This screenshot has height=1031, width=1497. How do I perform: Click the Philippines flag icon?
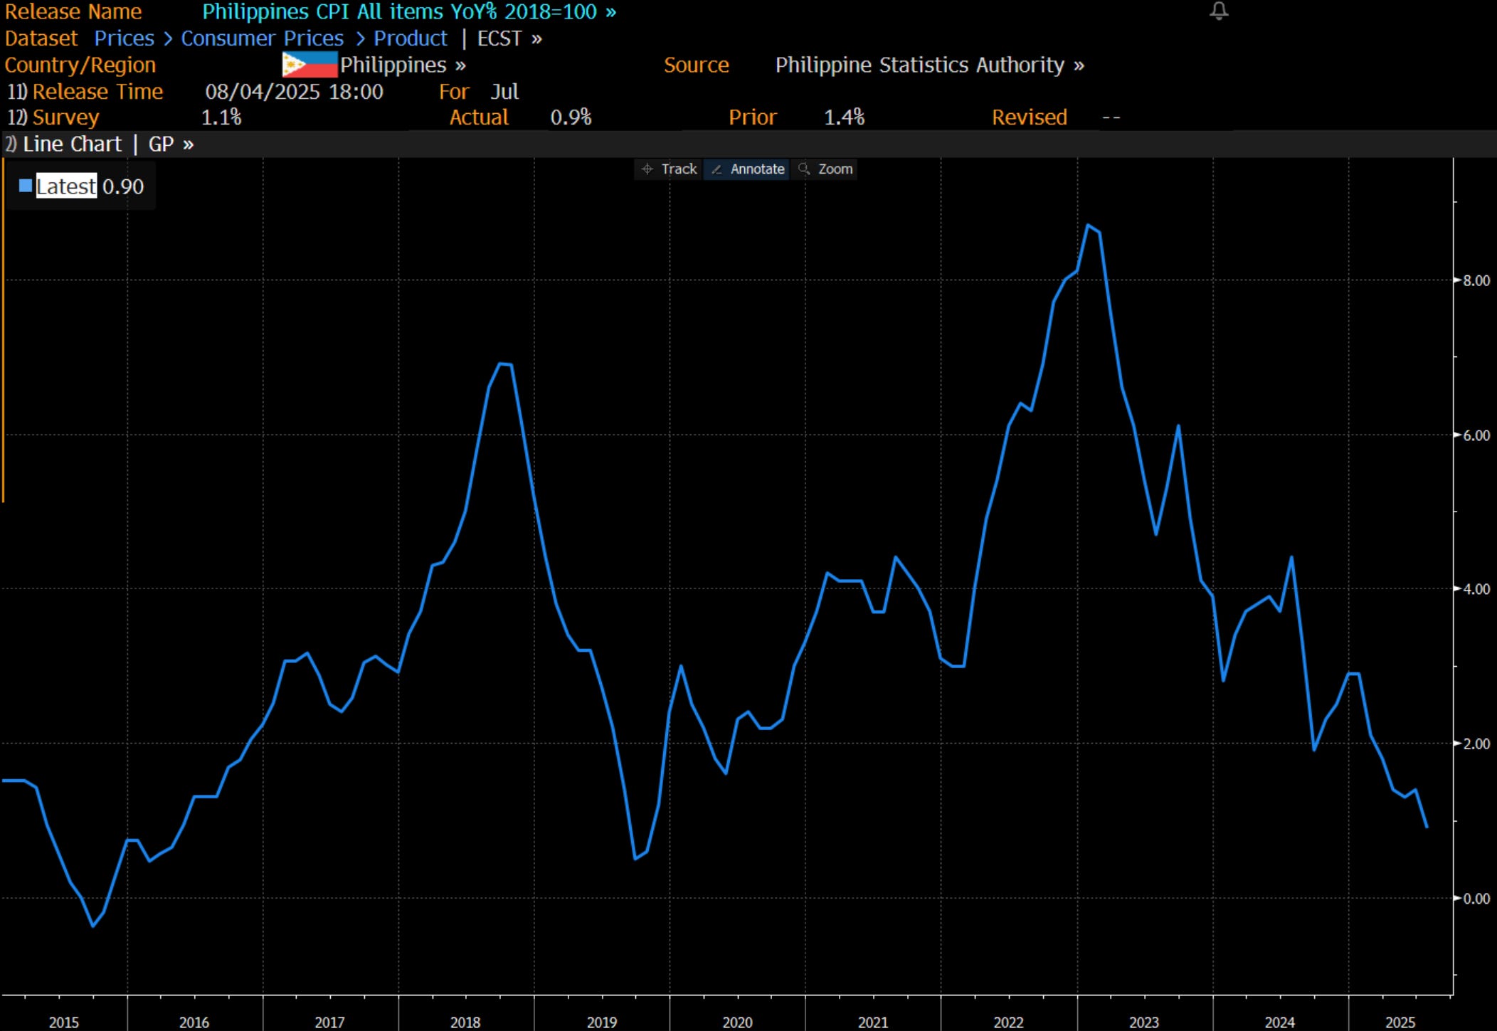pyautogui.click(x=309, y=65)
